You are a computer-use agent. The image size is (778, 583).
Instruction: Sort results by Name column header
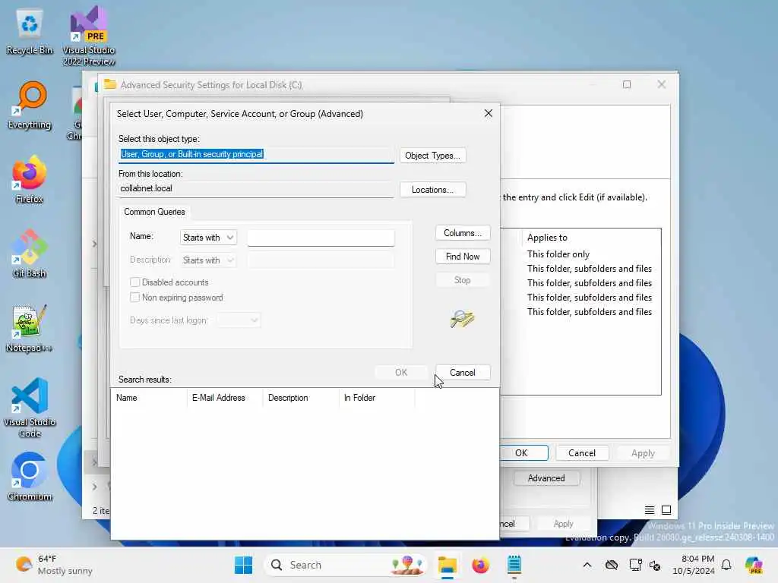tap(149, 398)
